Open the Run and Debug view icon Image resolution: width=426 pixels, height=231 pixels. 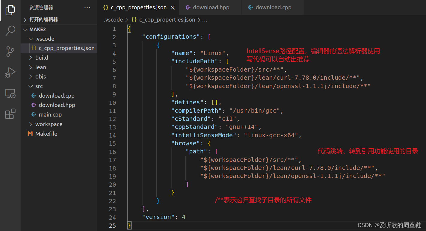tap(10, 73)
